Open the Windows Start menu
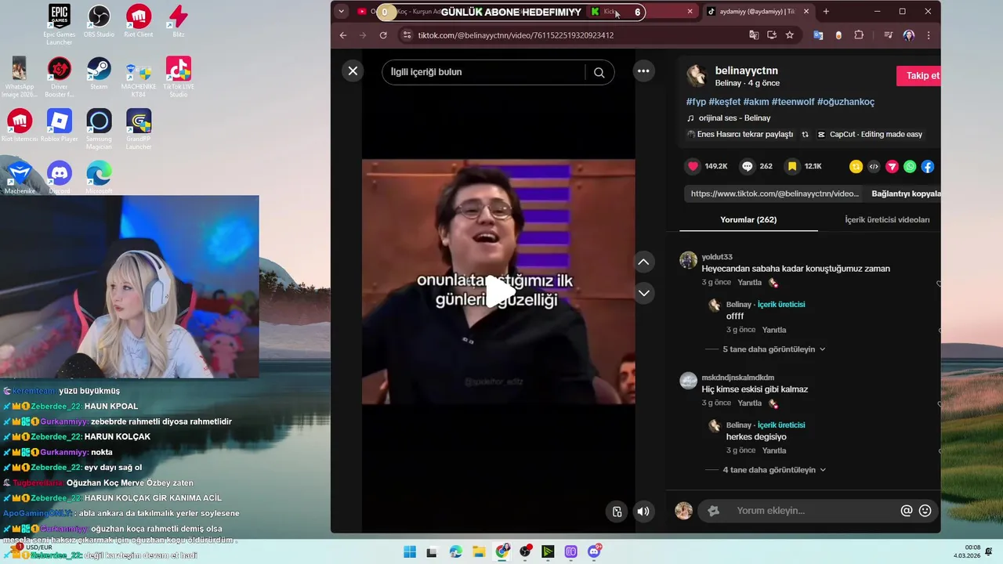The image size is (1003, 564). click(410, 552)
